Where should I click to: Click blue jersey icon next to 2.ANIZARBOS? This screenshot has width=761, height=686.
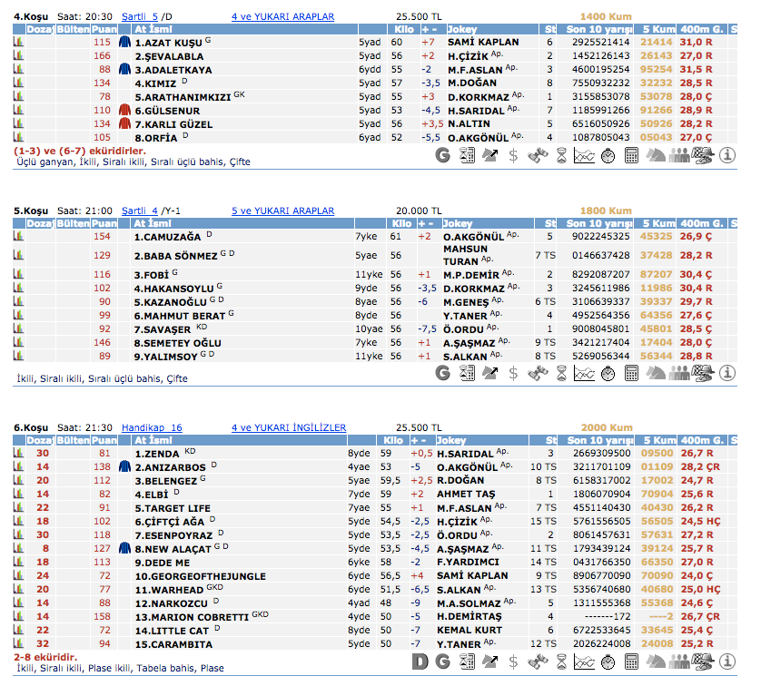tap(126, 467)
